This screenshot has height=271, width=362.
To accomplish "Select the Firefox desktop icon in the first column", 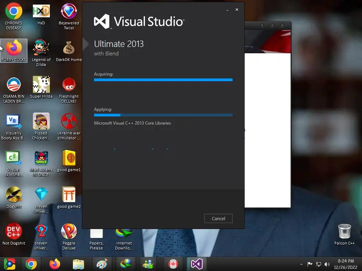I will (14, 51).
